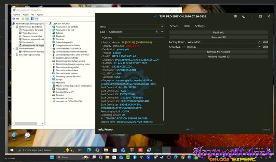Image resolution: width=276 pixels, height=162 pixels.
Task: Select Puertos (COM y LPT) category
Action: [65, 92]
